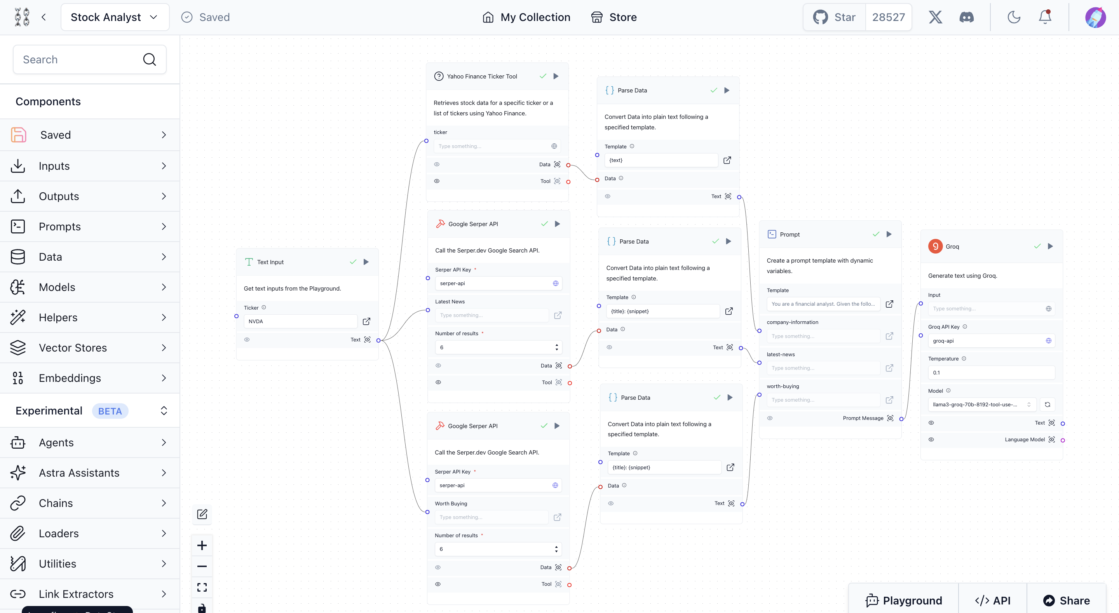This screenshot has height=613, width=1119.
Task: Expand the Outputs components section
Action: click(x=90, y=196)
